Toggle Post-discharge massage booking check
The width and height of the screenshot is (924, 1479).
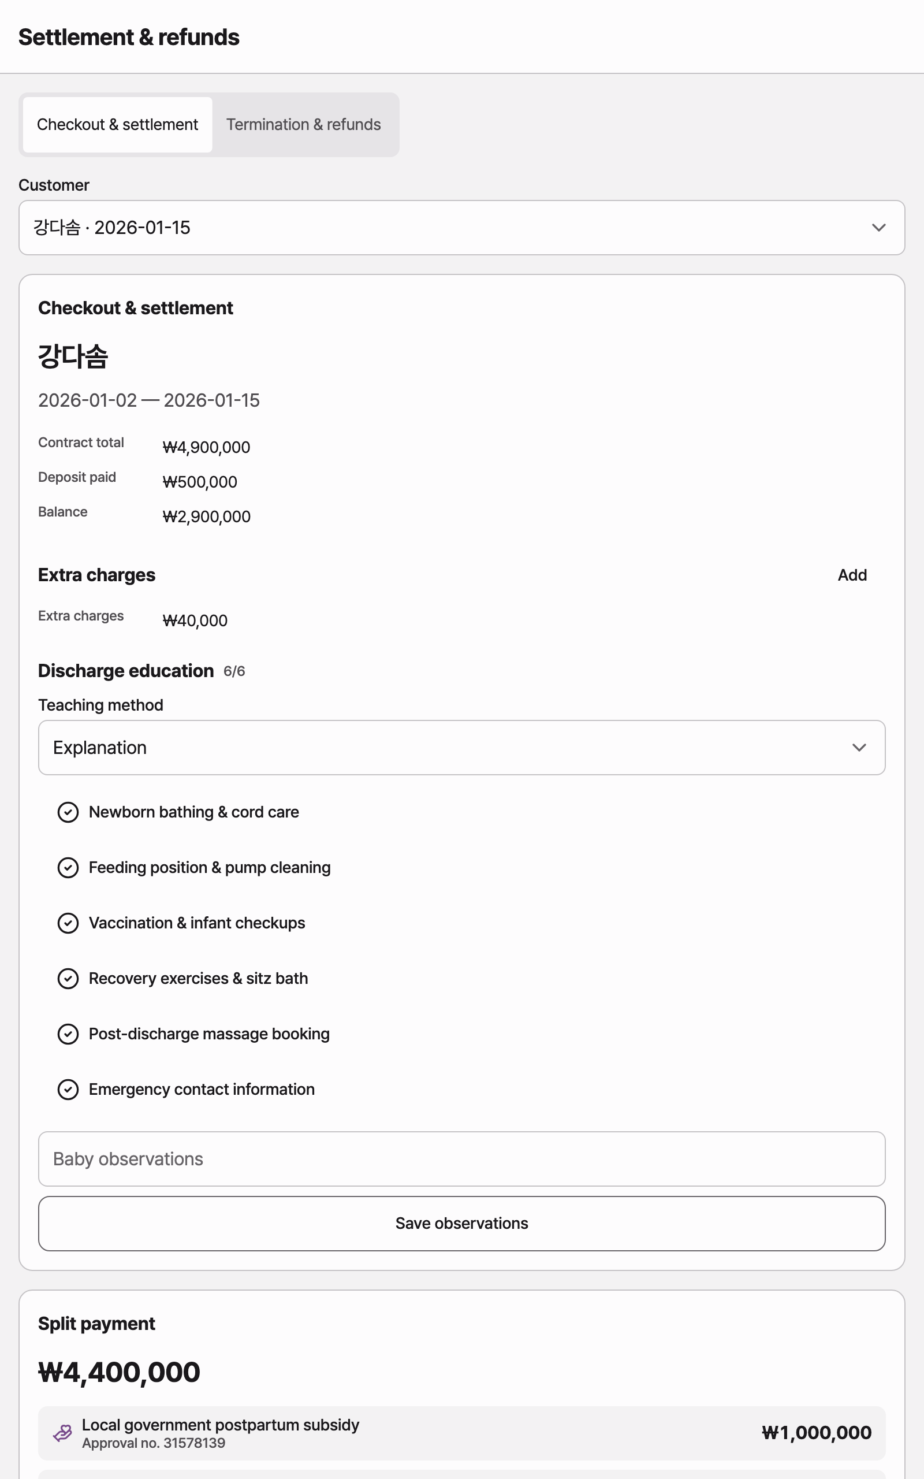(x=68, y=1034)
